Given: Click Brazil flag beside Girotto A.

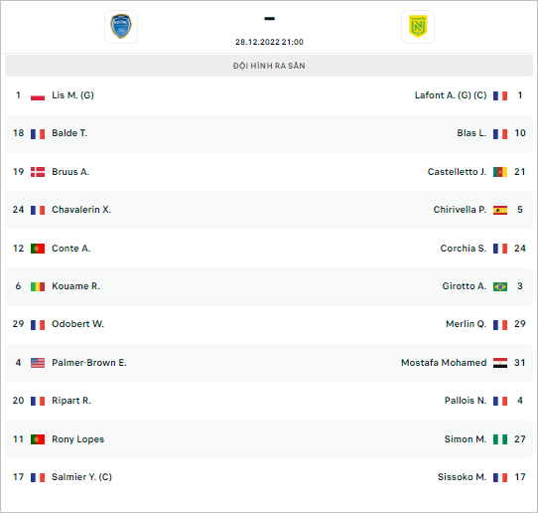Looking at the screenshot, I should pos(500,286).
